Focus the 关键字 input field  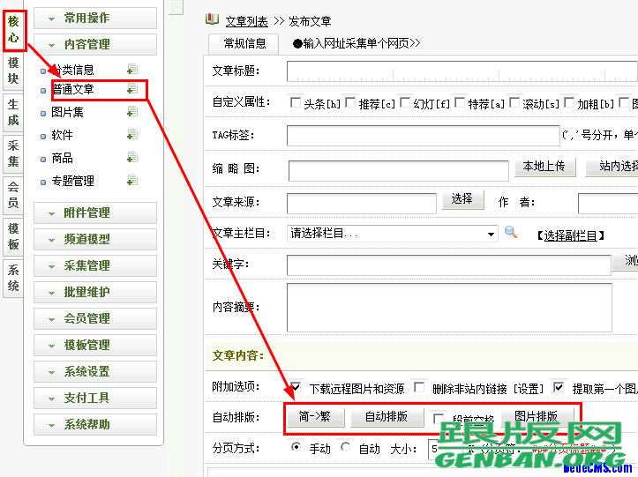(449, 265)
